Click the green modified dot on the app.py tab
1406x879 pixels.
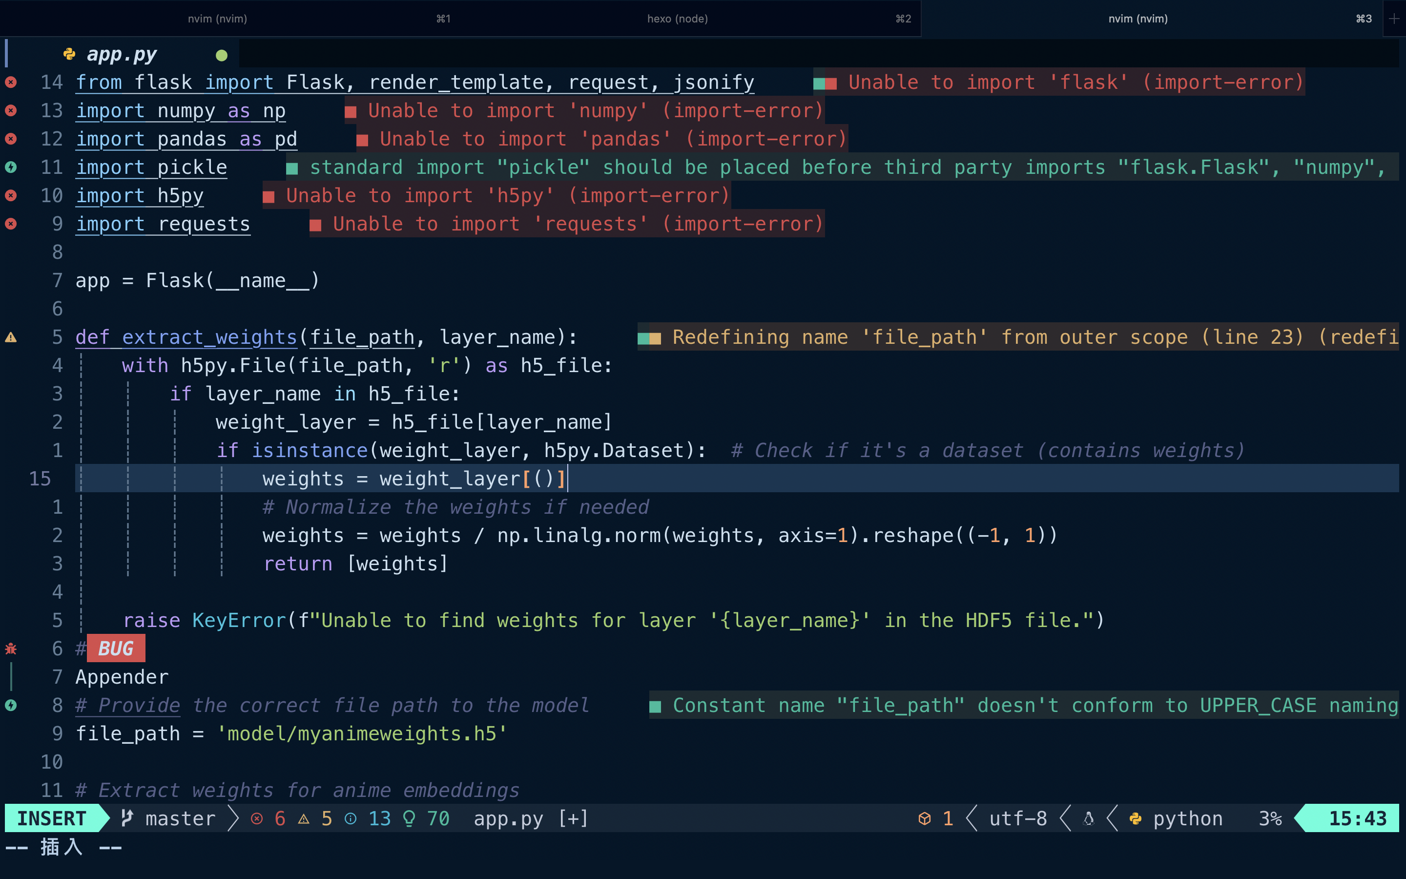(221, 55)
